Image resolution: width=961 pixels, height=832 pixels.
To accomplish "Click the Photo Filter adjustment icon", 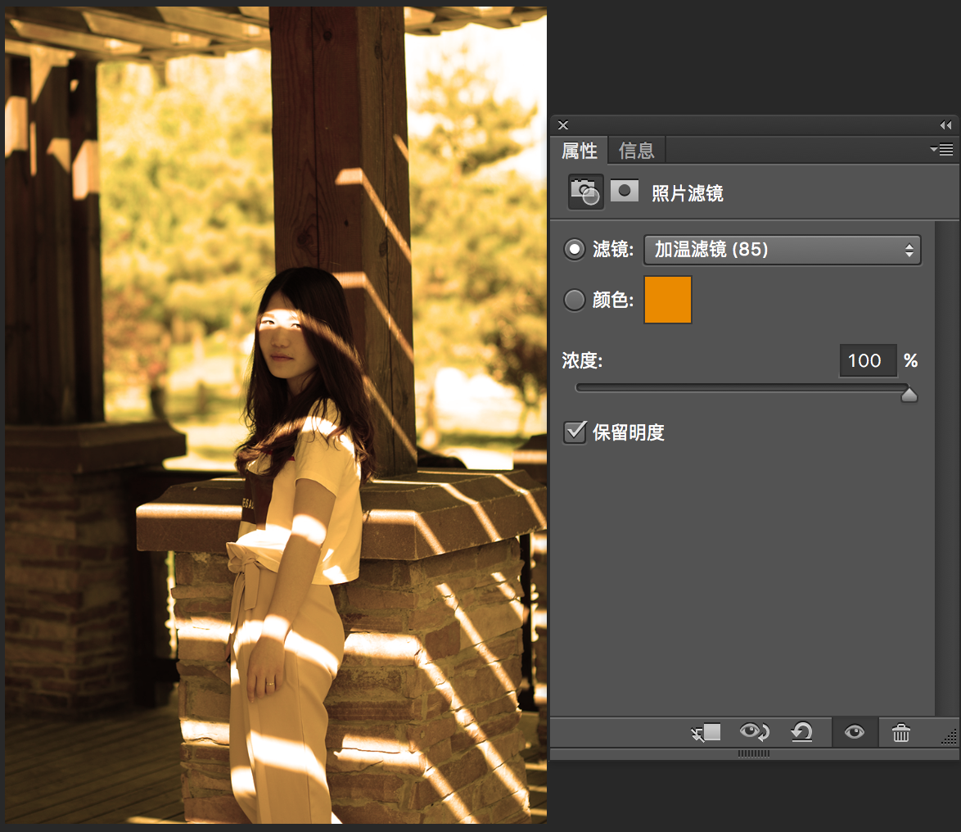I will (585, 192).
